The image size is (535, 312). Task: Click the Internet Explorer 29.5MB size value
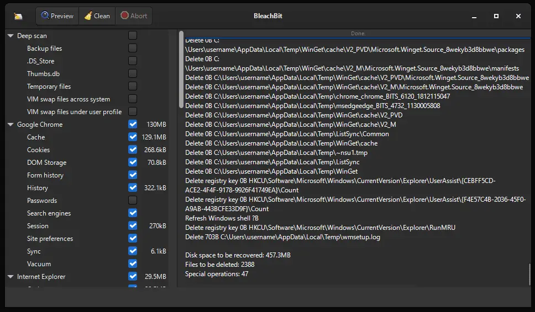[x=155, y=277]
